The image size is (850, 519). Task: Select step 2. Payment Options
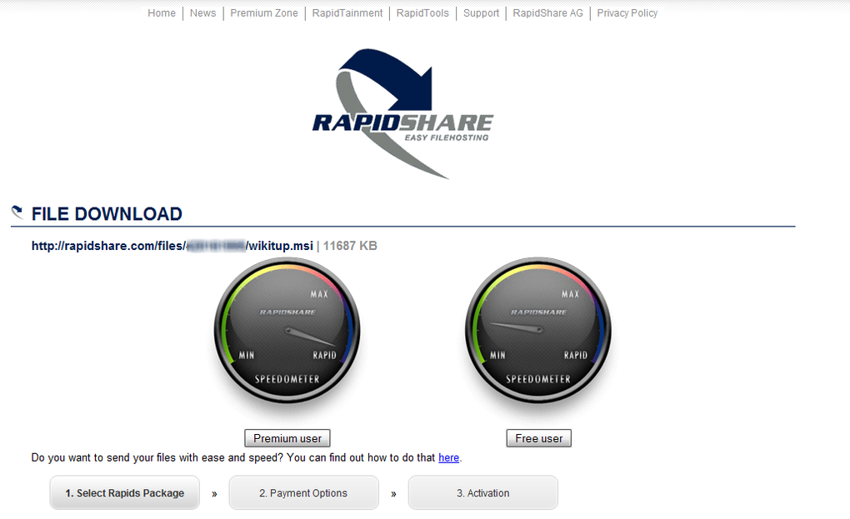(x=303, y=493)
